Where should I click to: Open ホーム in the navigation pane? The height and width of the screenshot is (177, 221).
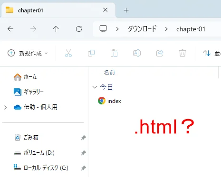(30, 77)
